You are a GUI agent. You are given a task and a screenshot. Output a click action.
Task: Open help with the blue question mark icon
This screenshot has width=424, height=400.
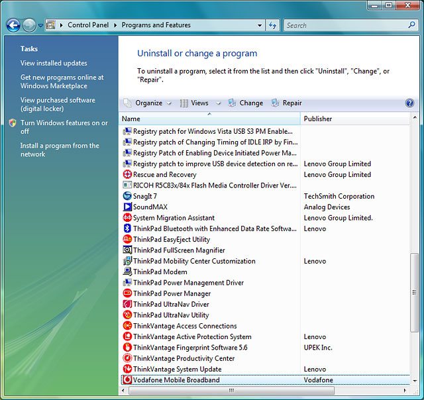[x=409, y=103]
